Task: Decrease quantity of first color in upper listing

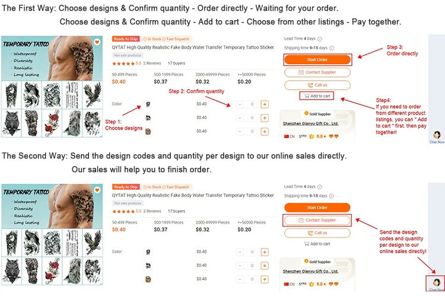Action: pyautogui.click(x=240, y=104)
